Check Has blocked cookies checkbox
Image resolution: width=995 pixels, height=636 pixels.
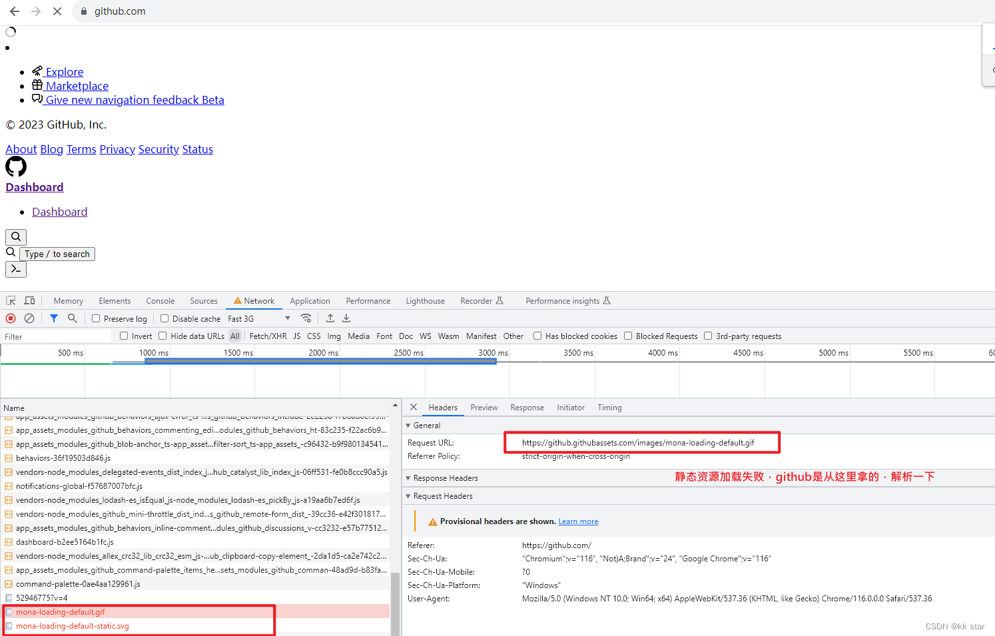point(537,336)
